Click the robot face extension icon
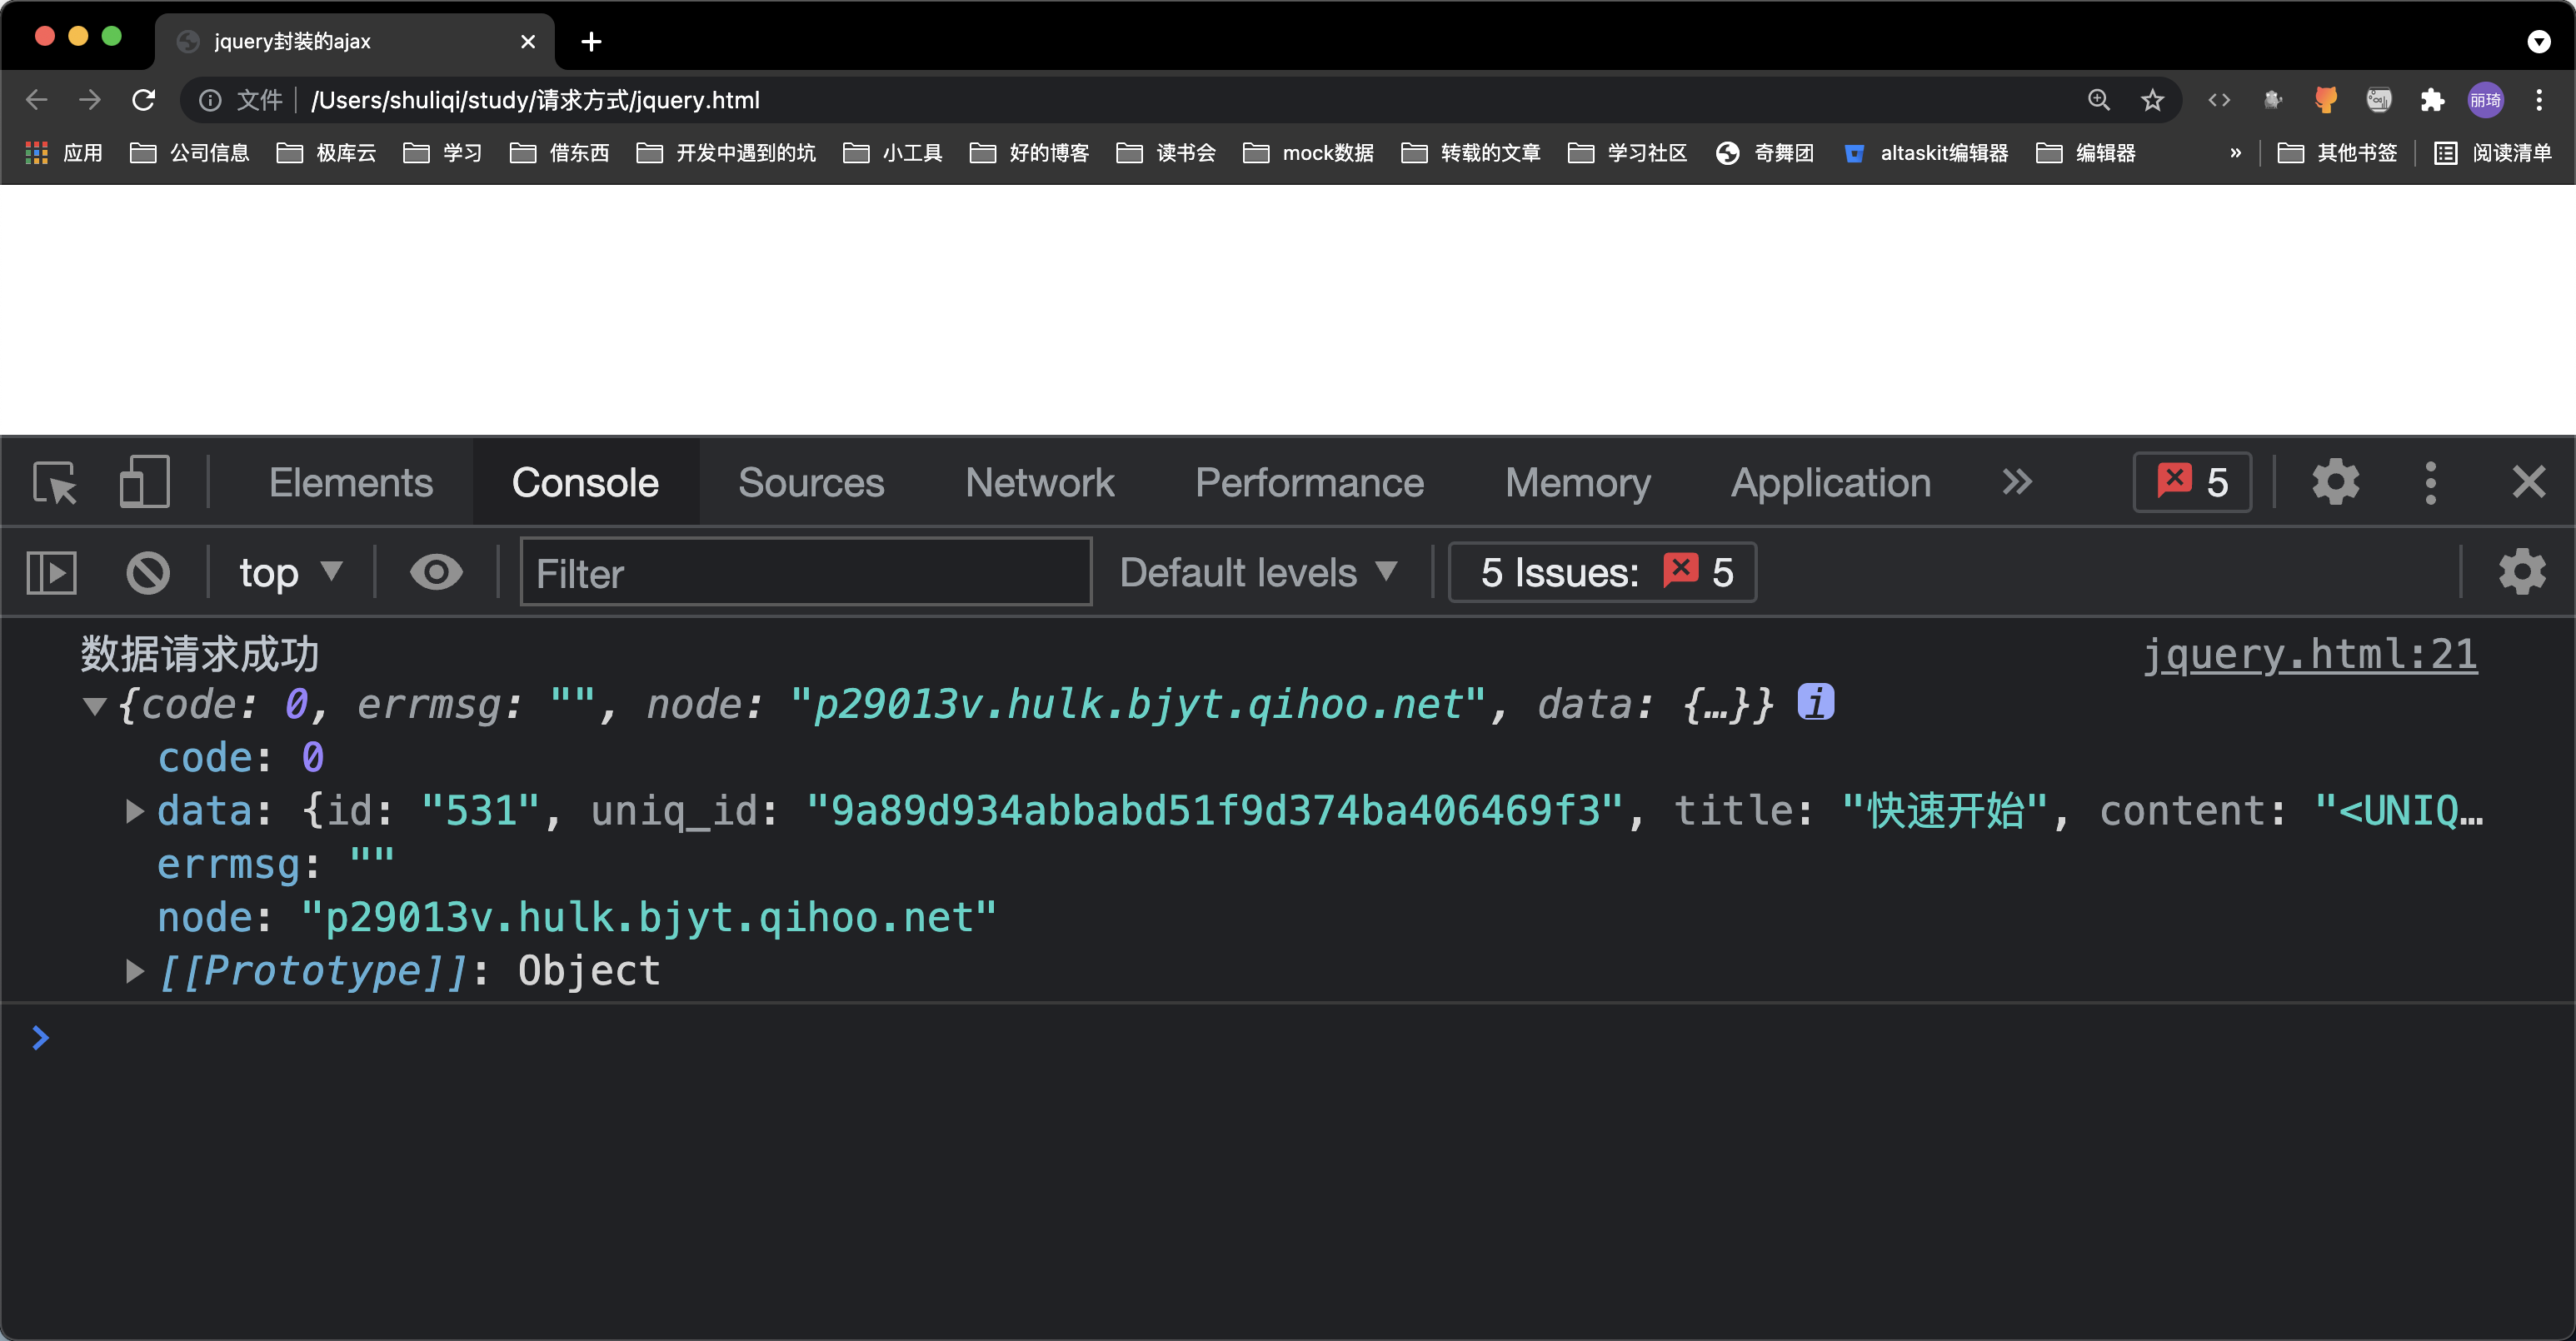The image size is (2576, 1341). click(2379, 100)
